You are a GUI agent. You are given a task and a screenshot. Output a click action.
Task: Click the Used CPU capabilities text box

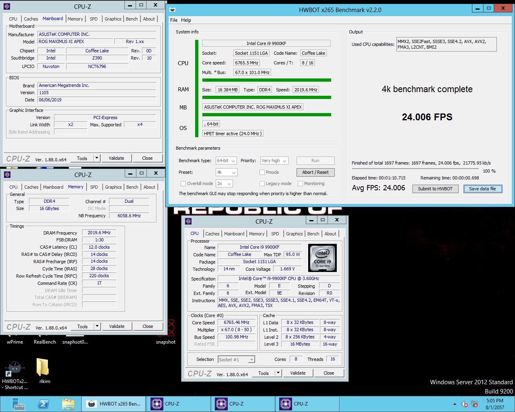pos(446,44)
